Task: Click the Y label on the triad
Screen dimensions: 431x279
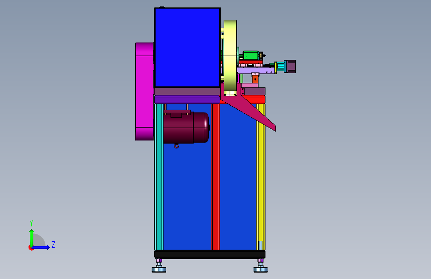Action: pyautogui.click(x=31, y=223)
